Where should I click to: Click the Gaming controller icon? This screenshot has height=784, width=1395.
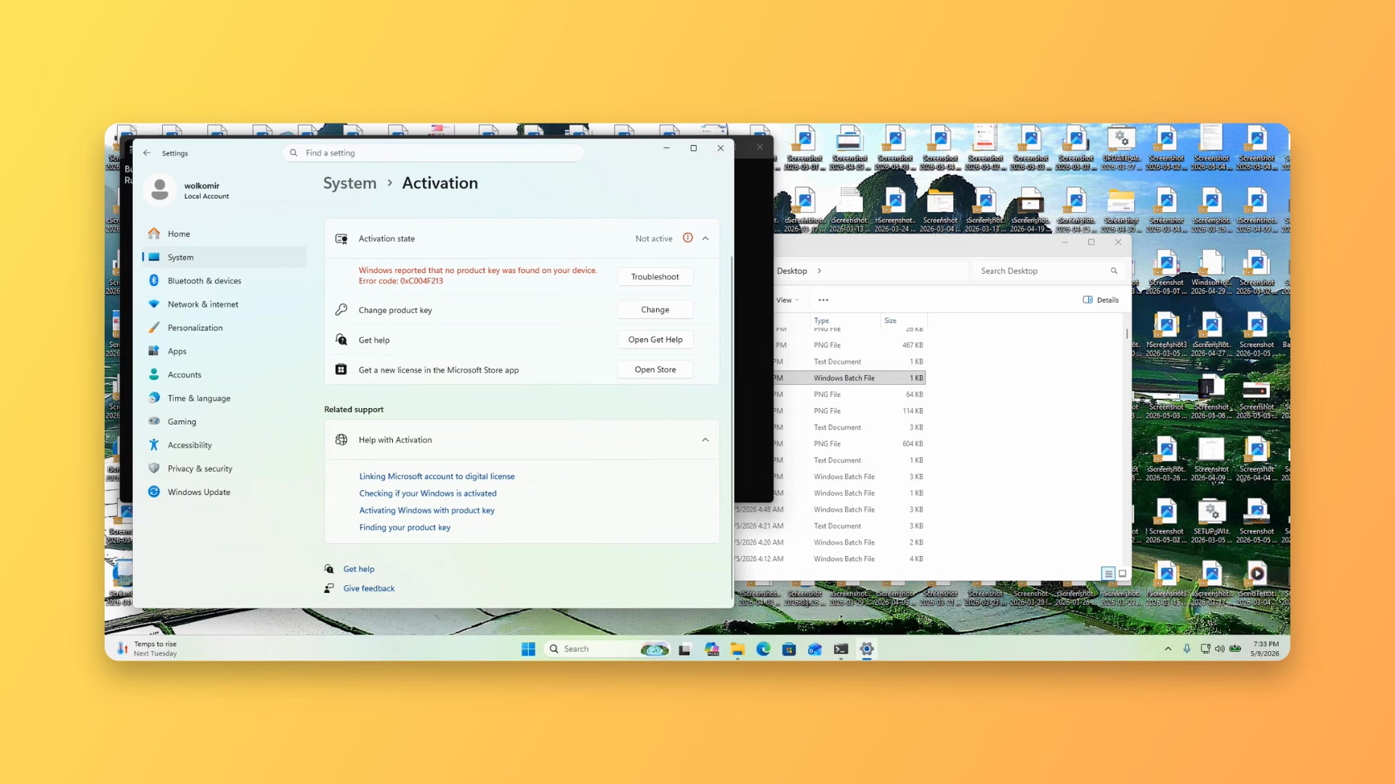pos(154,422)
